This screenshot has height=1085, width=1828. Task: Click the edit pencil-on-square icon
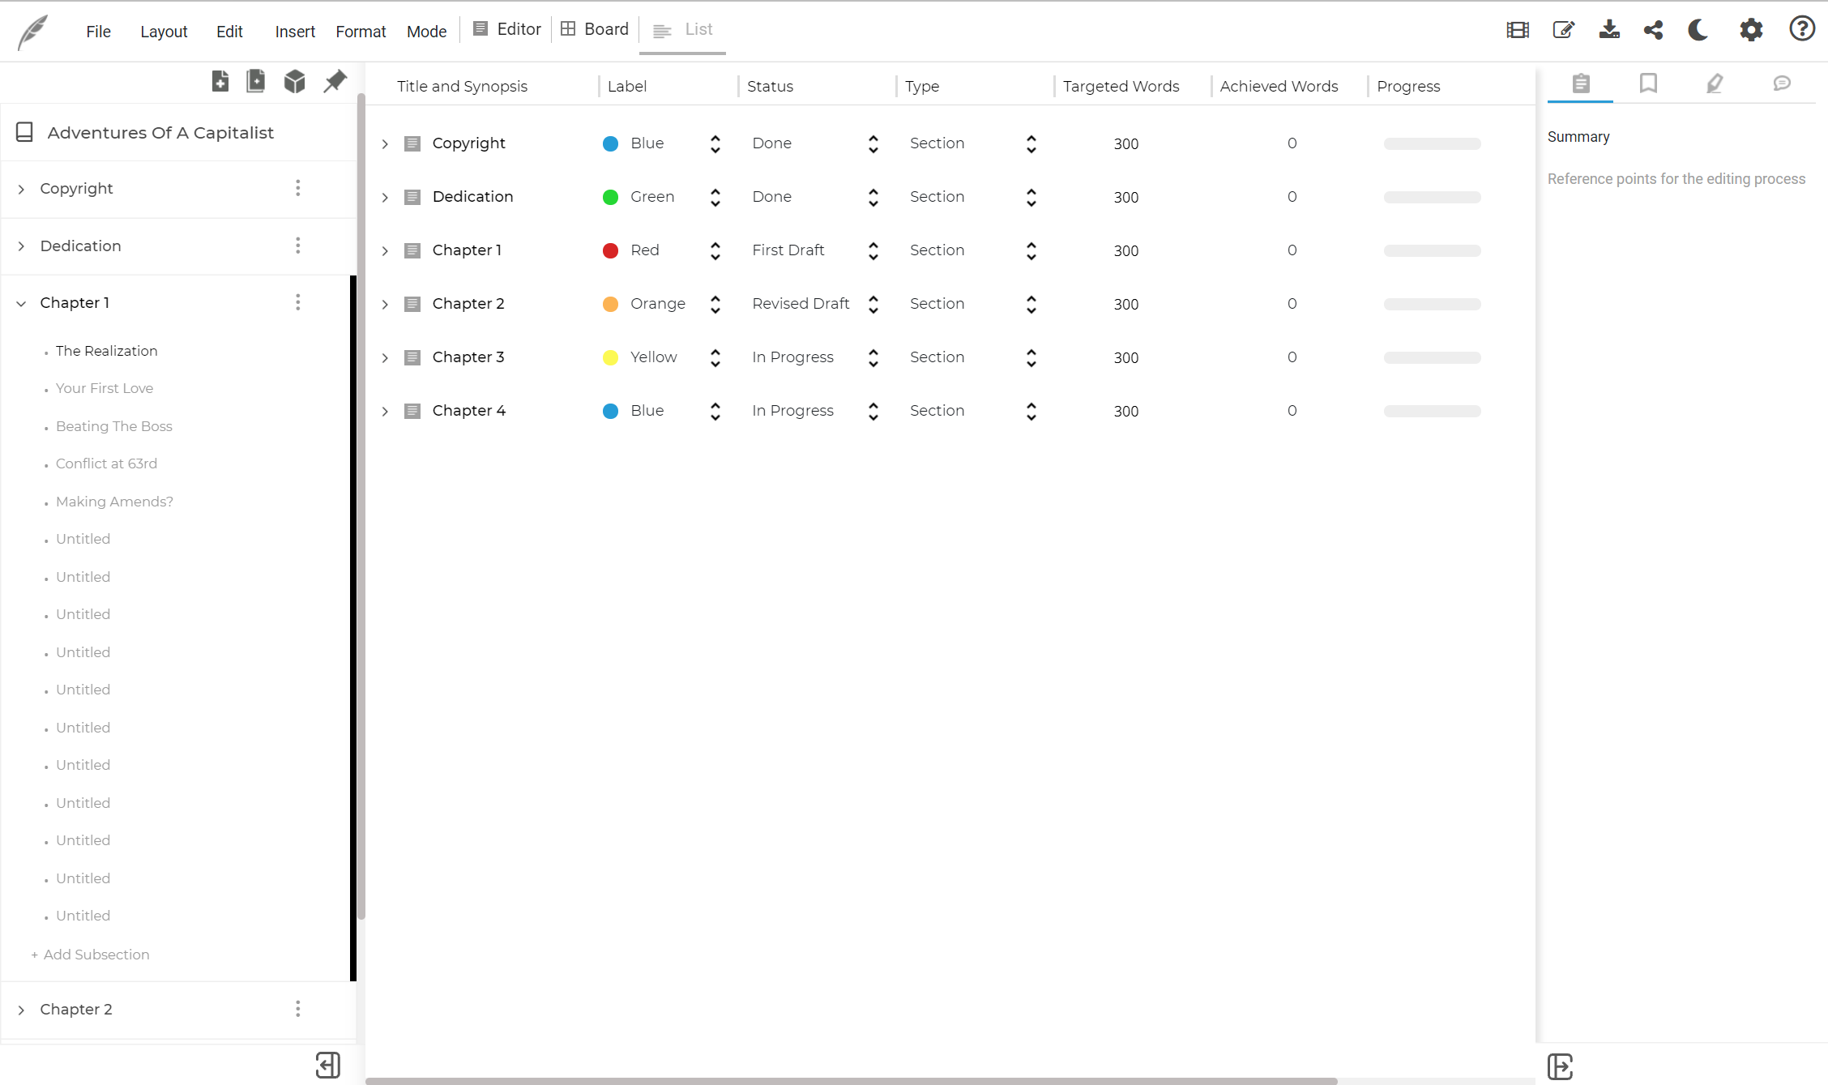(x=1563, y=30)
